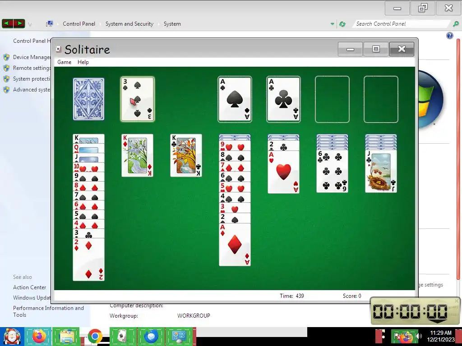This screenshot has height=346, width=462.
Task: Open Thunderbird from the taskbar
Action: (151, 337)
